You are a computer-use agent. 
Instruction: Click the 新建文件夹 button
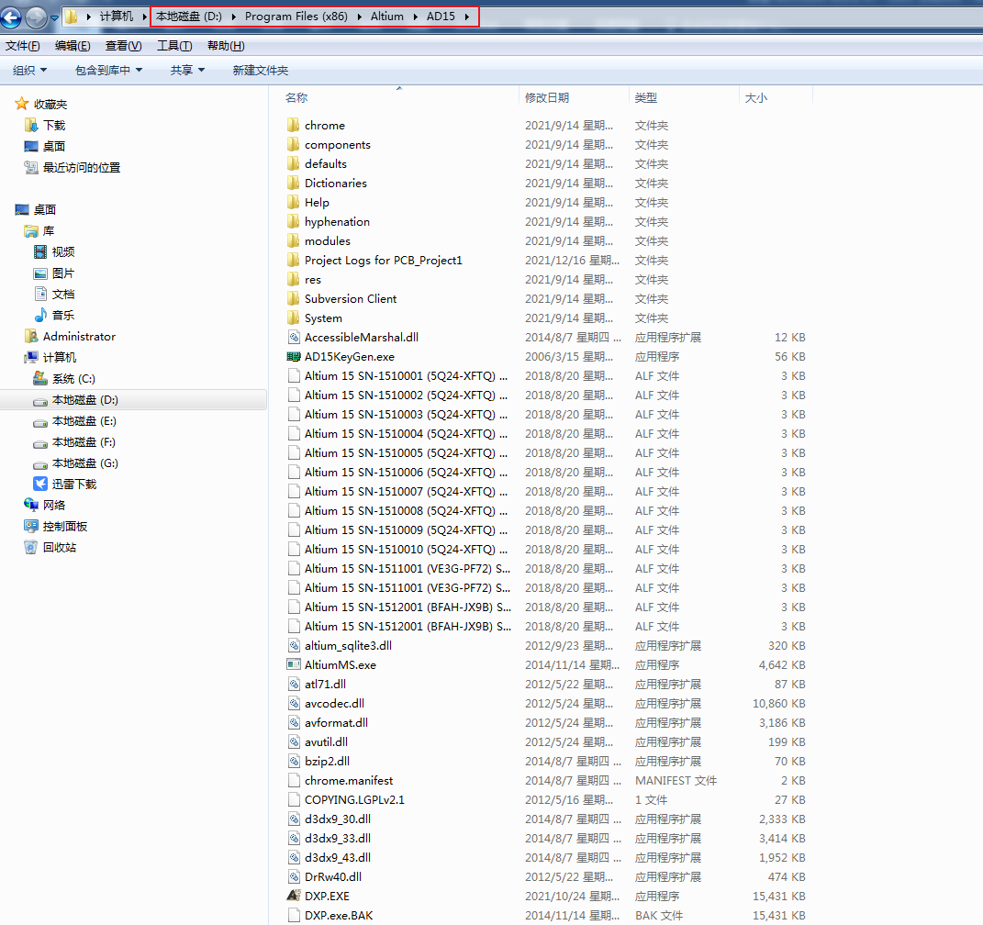click(260, 70)
